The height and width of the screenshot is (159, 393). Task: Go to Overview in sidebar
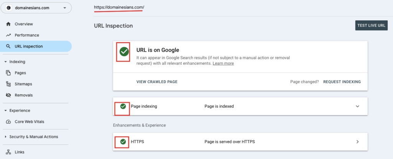point(24,24)
